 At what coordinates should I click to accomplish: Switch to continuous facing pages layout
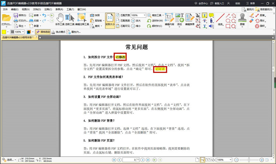coord(213,160)
